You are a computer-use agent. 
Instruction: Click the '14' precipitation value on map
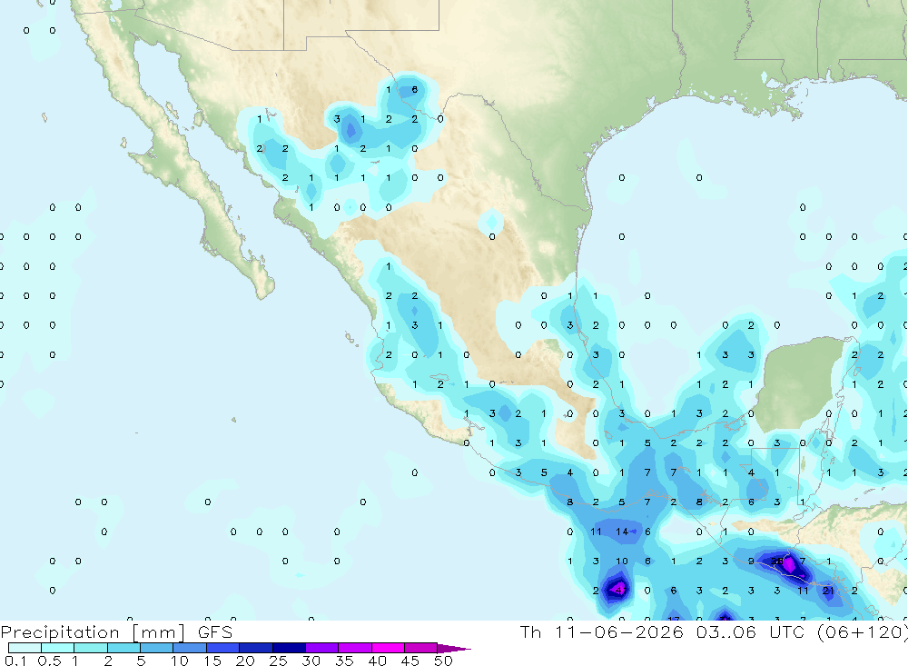click(622, 532)
